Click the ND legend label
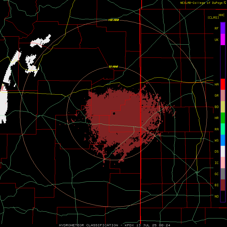 pyautogui.click(x=216, y=196)
